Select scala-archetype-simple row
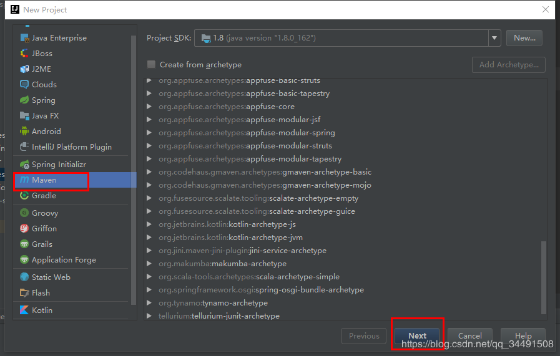This screenshot has width=560, height=356. coord(345,277)
